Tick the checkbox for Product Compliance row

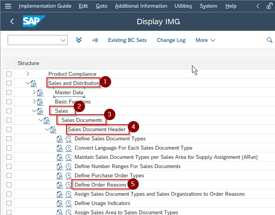click(x=9, y=74)
